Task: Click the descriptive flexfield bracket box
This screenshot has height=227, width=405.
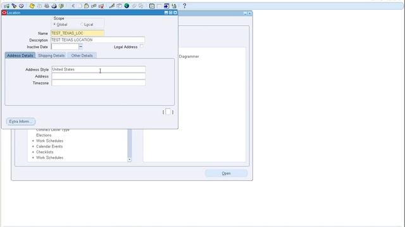Action: pos(168,112)
